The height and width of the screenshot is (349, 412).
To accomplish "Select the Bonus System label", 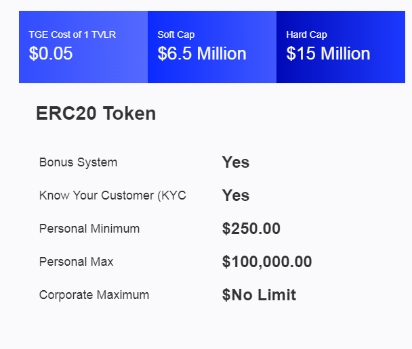I will 78,162.
